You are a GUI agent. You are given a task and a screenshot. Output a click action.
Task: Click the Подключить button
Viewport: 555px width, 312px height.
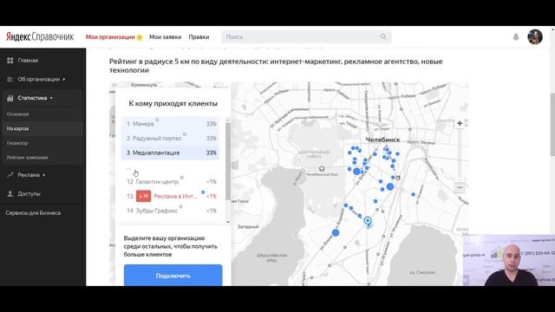coord(173,276)
